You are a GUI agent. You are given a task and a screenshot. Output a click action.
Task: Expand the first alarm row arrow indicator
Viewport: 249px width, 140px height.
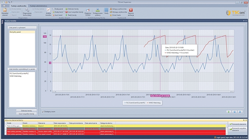(5, 126)
